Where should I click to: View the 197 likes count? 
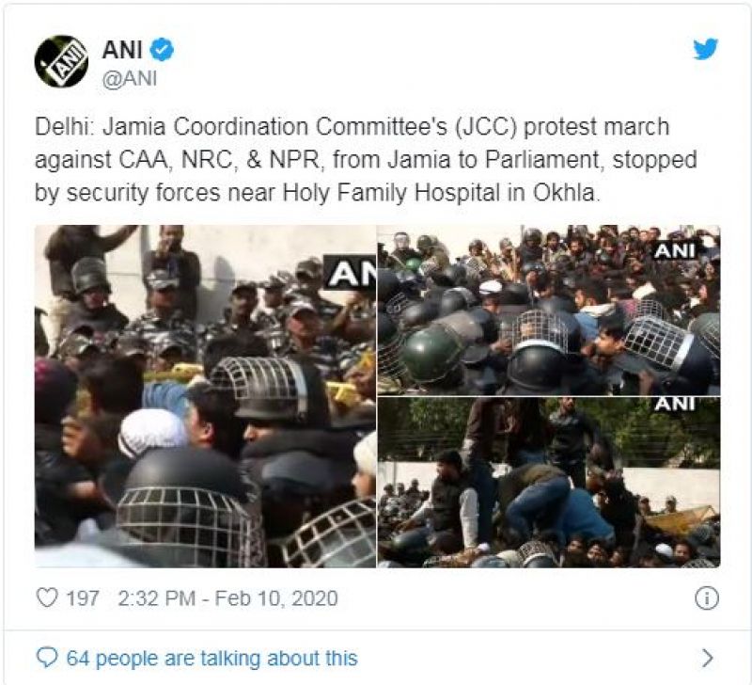point(83,598)
